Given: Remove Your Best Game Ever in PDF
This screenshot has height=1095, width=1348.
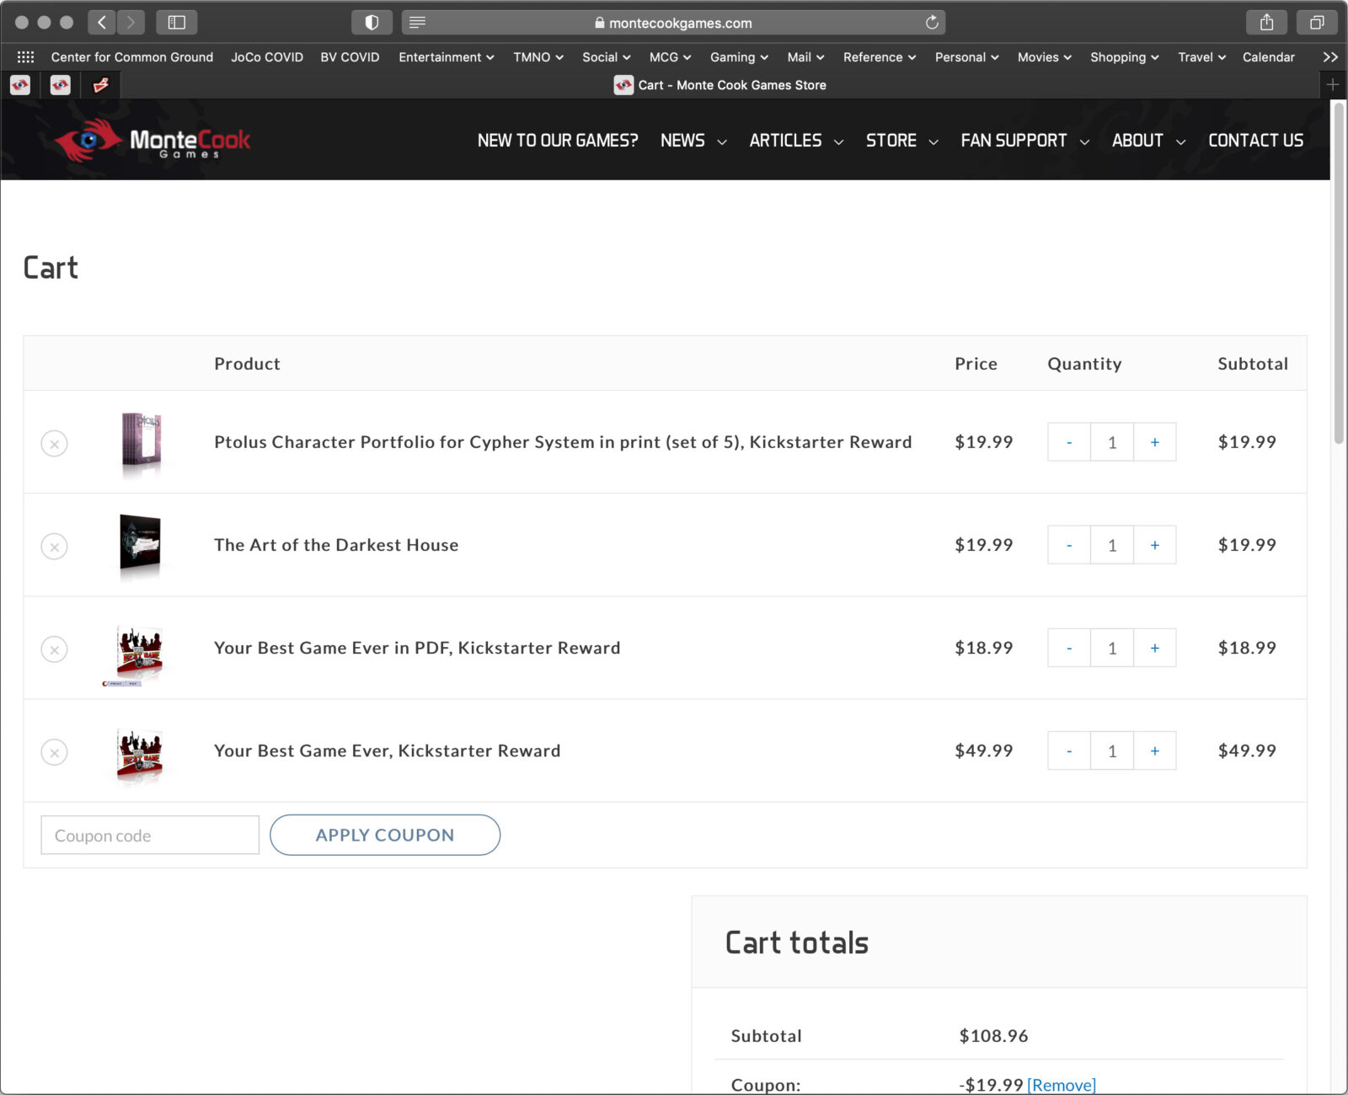Looking at the screenshot, I should 55,649.
